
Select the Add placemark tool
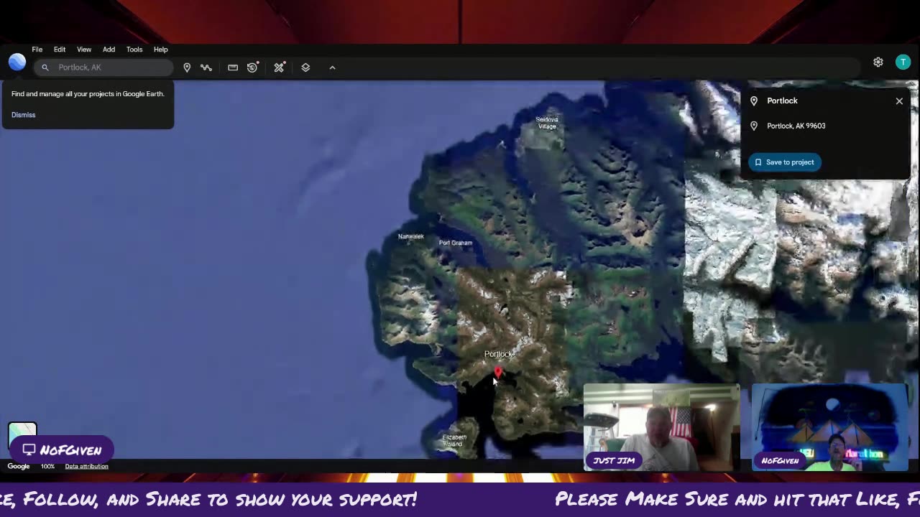point(187,67)
